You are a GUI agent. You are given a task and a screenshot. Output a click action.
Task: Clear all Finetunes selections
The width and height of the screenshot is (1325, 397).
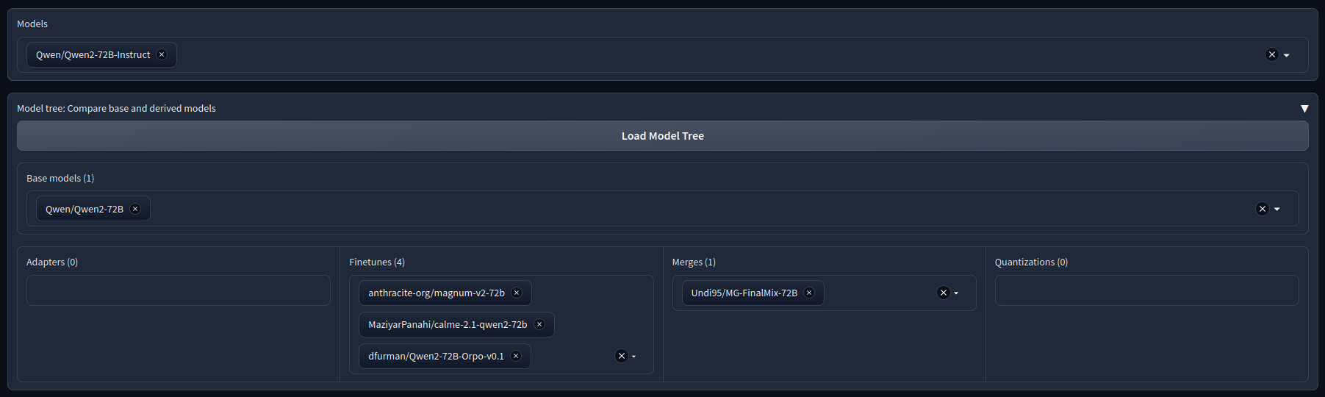(621, 356)
